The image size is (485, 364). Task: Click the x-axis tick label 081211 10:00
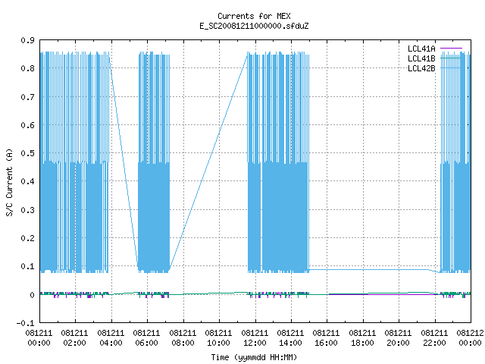(x=219, y=338)
